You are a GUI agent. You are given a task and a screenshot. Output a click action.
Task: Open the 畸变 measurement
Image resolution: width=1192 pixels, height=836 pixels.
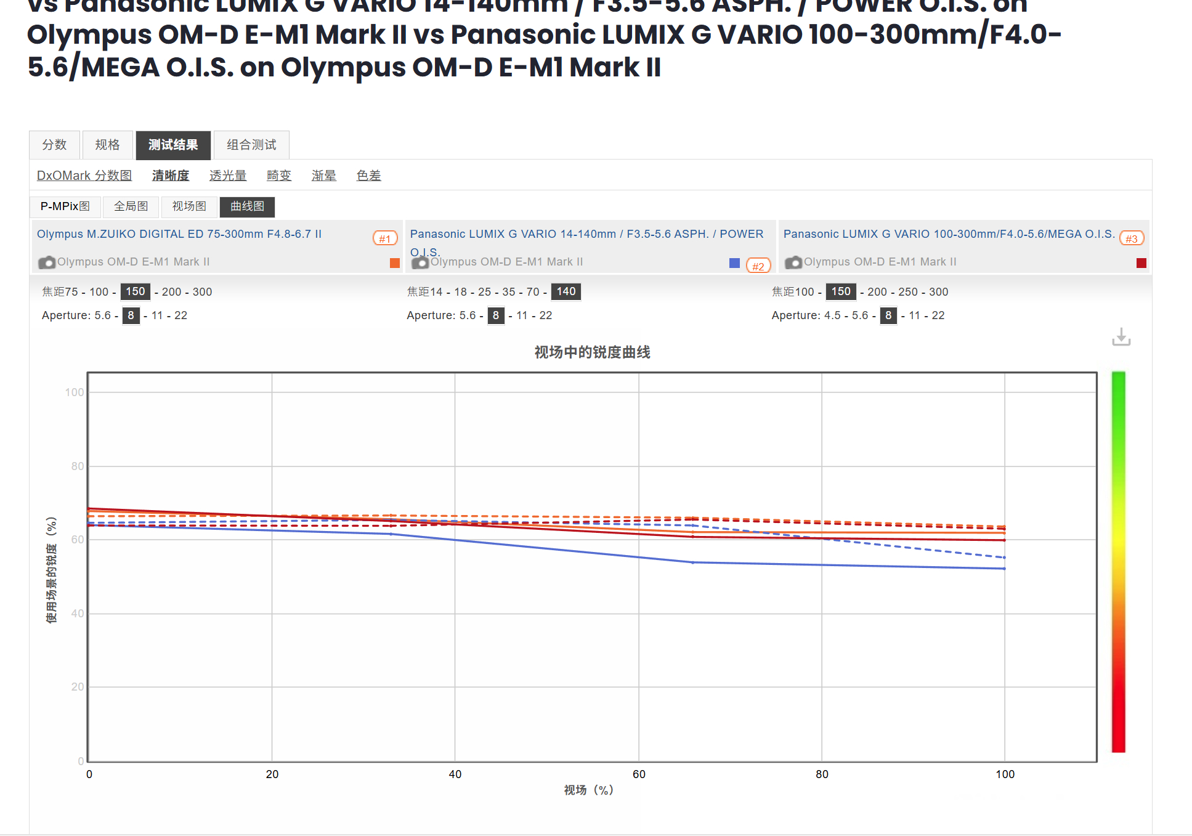coord(279,176)
